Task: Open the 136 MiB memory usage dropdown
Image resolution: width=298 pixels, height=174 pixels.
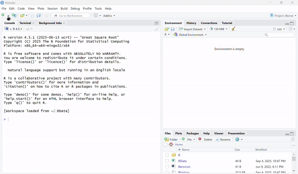Action: 219,29
